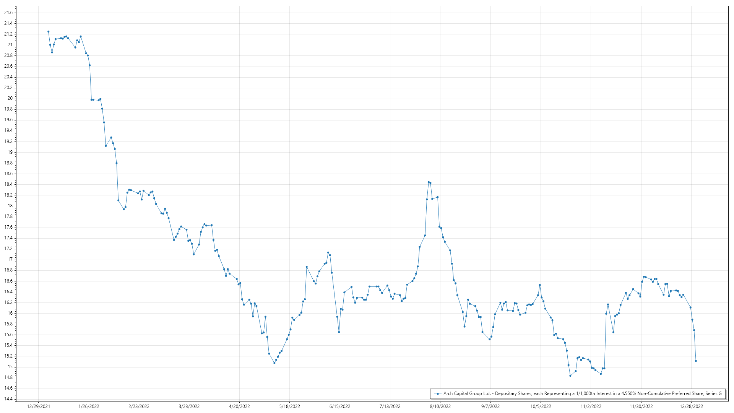Click the legend's blue line marker icon
Image resolution: width=734 pixels, height=413 pixels.
point(438,394)
